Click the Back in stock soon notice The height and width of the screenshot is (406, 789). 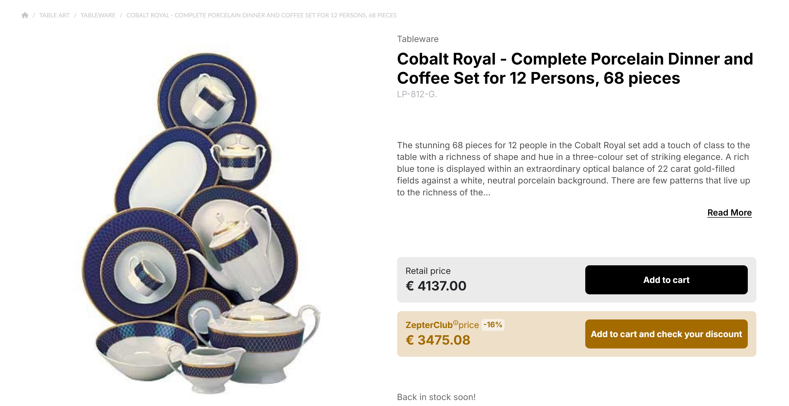(436, 397)
